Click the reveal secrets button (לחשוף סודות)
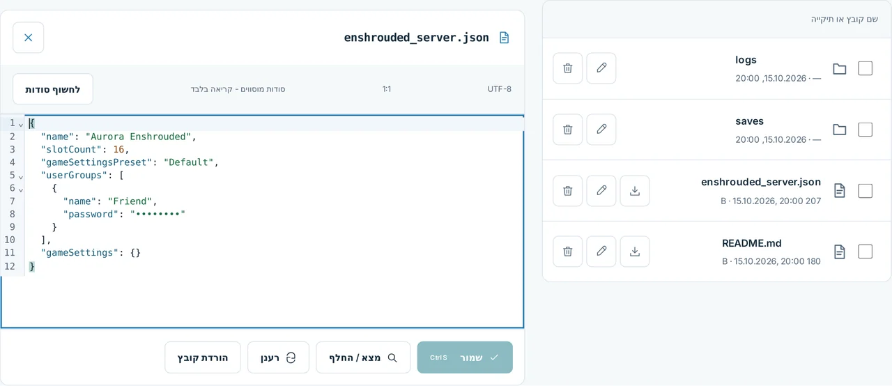 [x=53, y=89]
